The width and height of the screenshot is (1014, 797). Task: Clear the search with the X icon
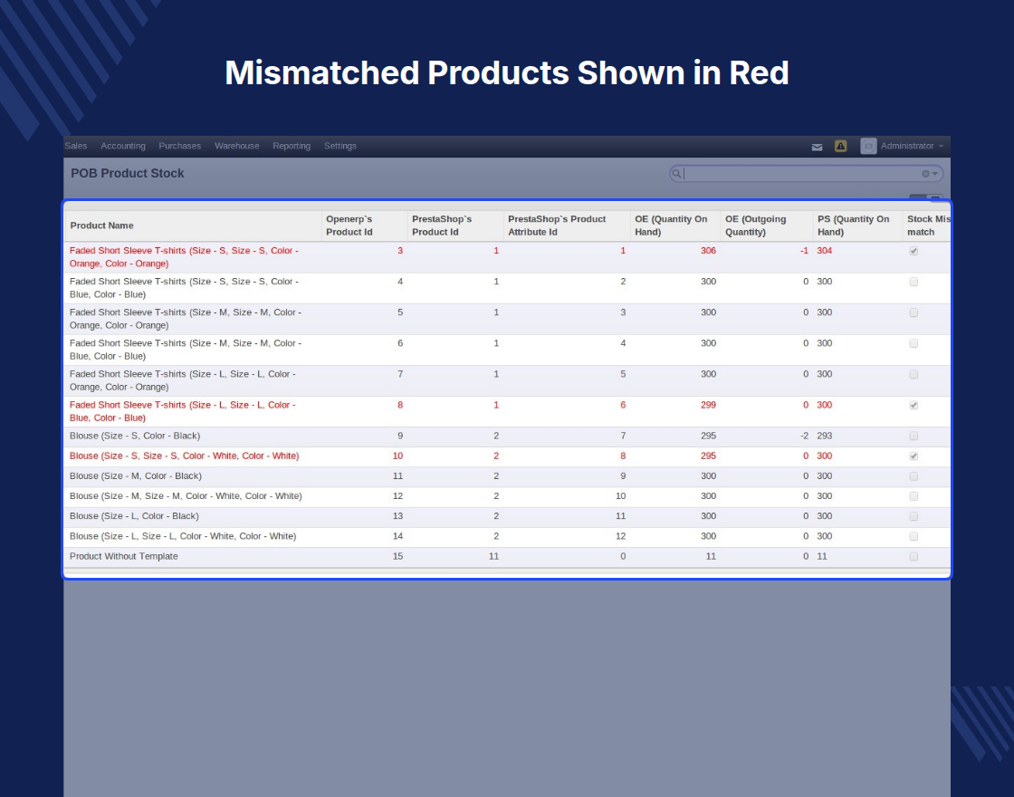click(x=925, y=174)
